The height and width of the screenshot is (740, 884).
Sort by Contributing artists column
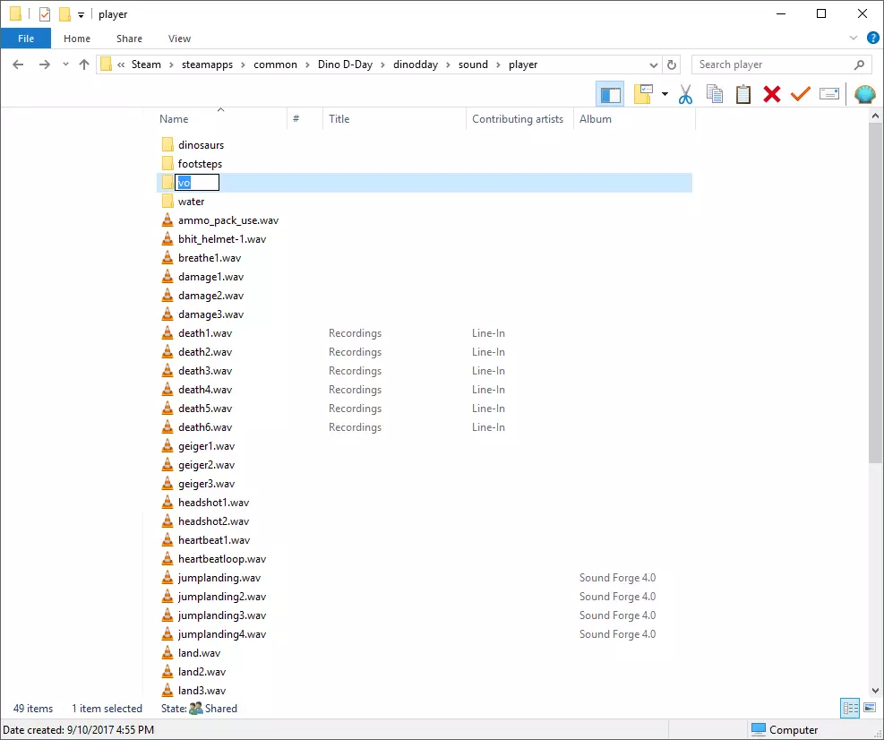pos(518,119)
